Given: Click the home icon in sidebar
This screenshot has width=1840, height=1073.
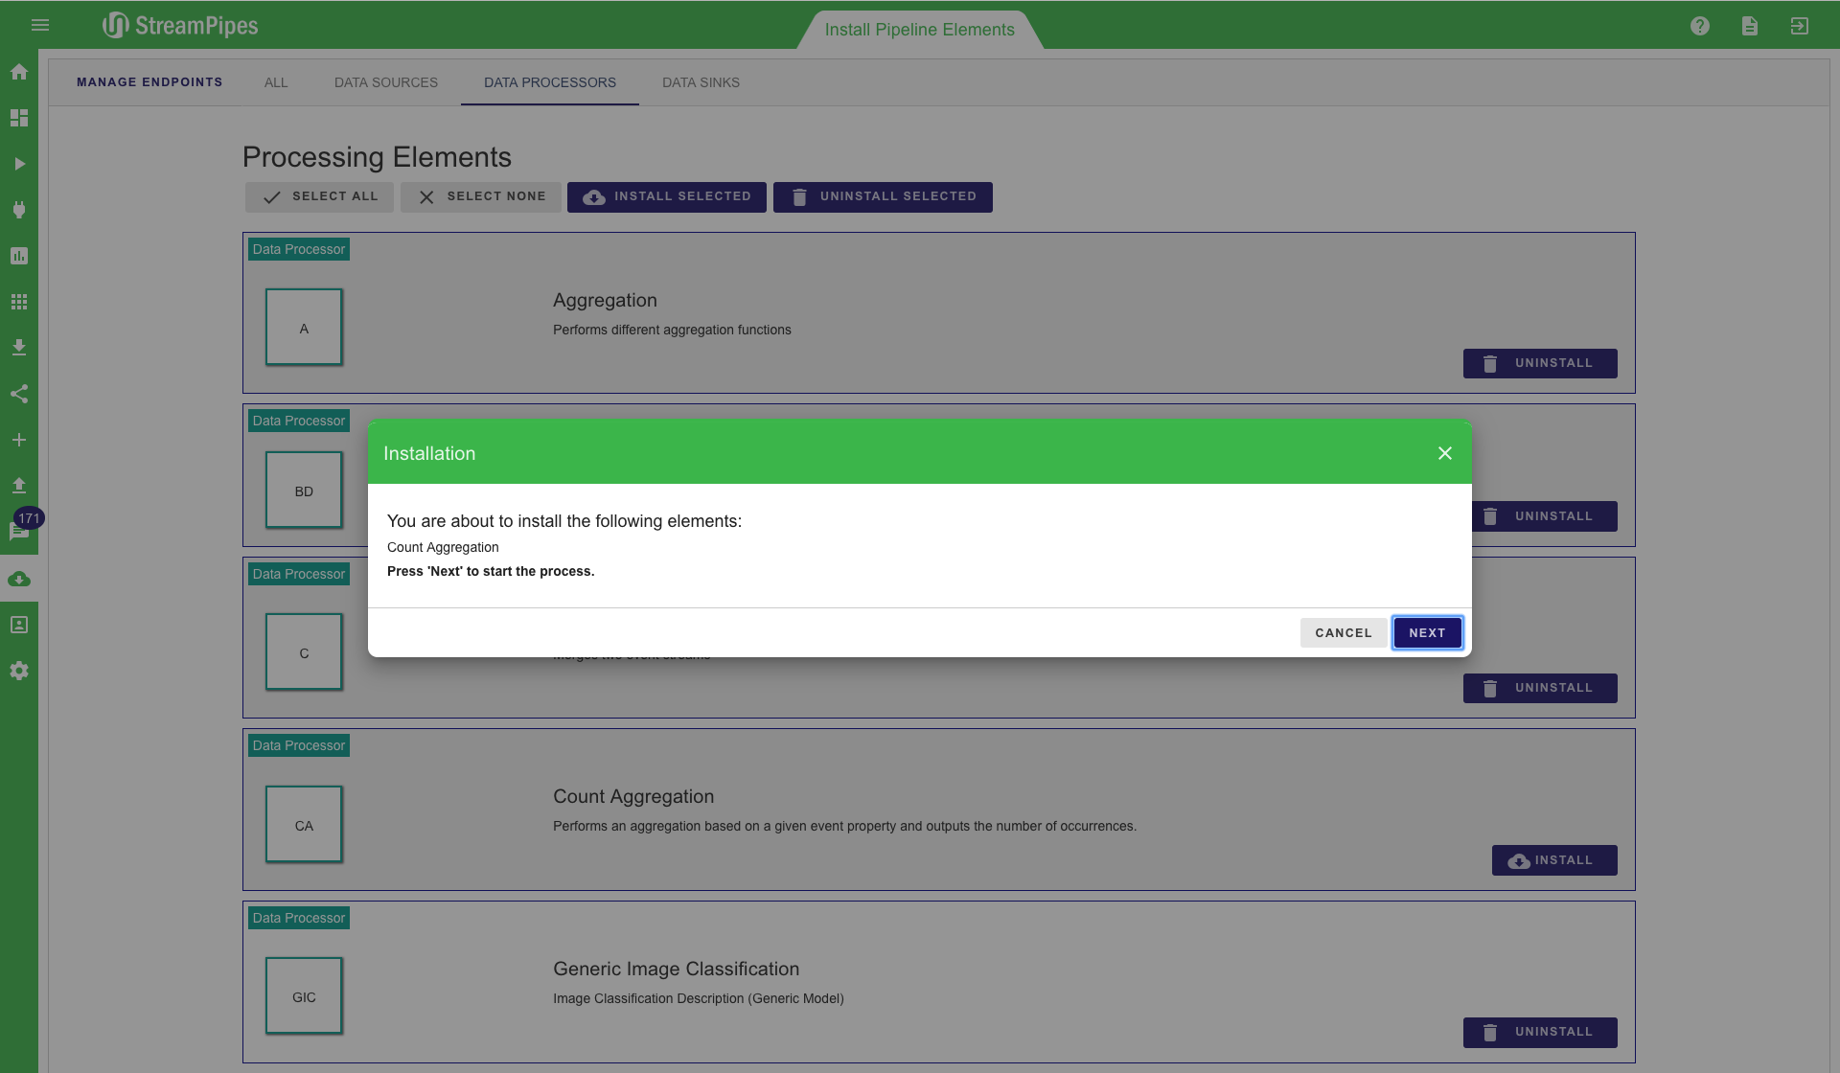Looking at the screenshot, I should pos(19,72).
